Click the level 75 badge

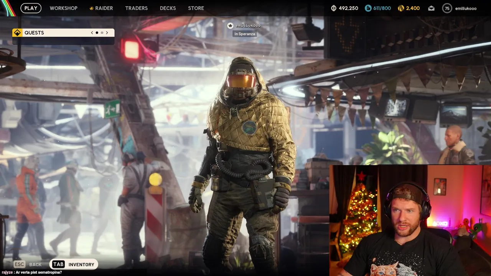[447, 8]
